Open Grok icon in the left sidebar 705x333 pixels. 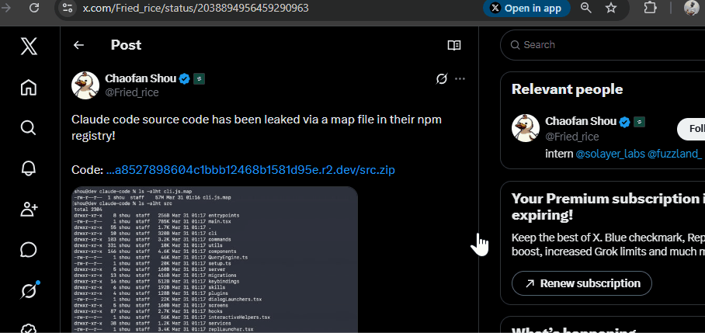click(x=28, y=291)
